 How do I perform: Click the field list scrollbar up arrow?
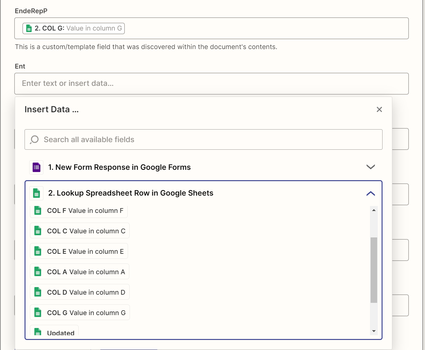click(x=374, y=210)
